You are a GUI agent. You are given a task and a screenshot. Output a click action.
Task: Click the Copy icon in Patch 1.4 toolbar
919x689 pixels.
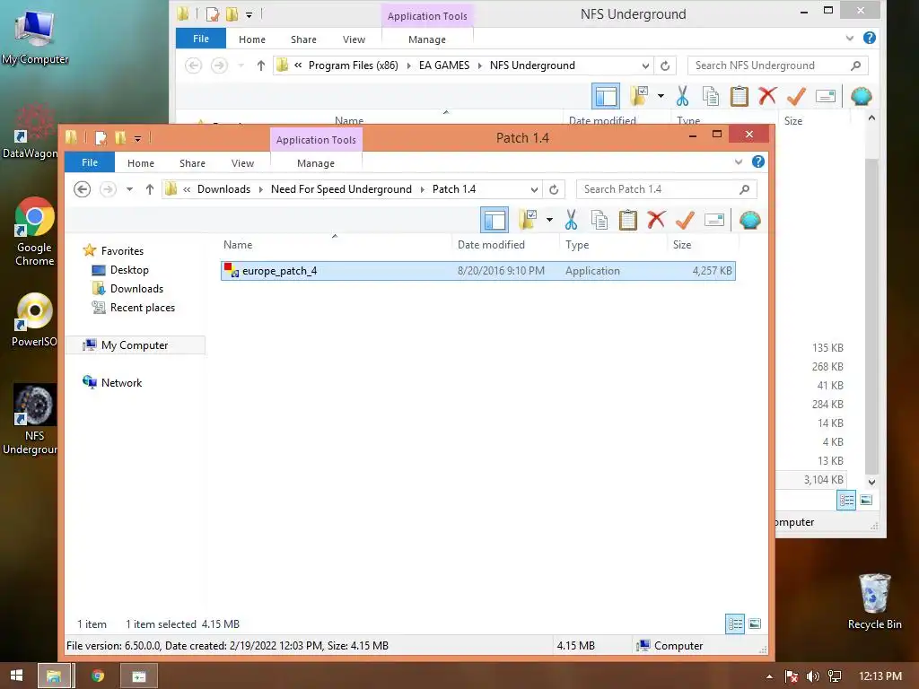(x=599, y=221)
